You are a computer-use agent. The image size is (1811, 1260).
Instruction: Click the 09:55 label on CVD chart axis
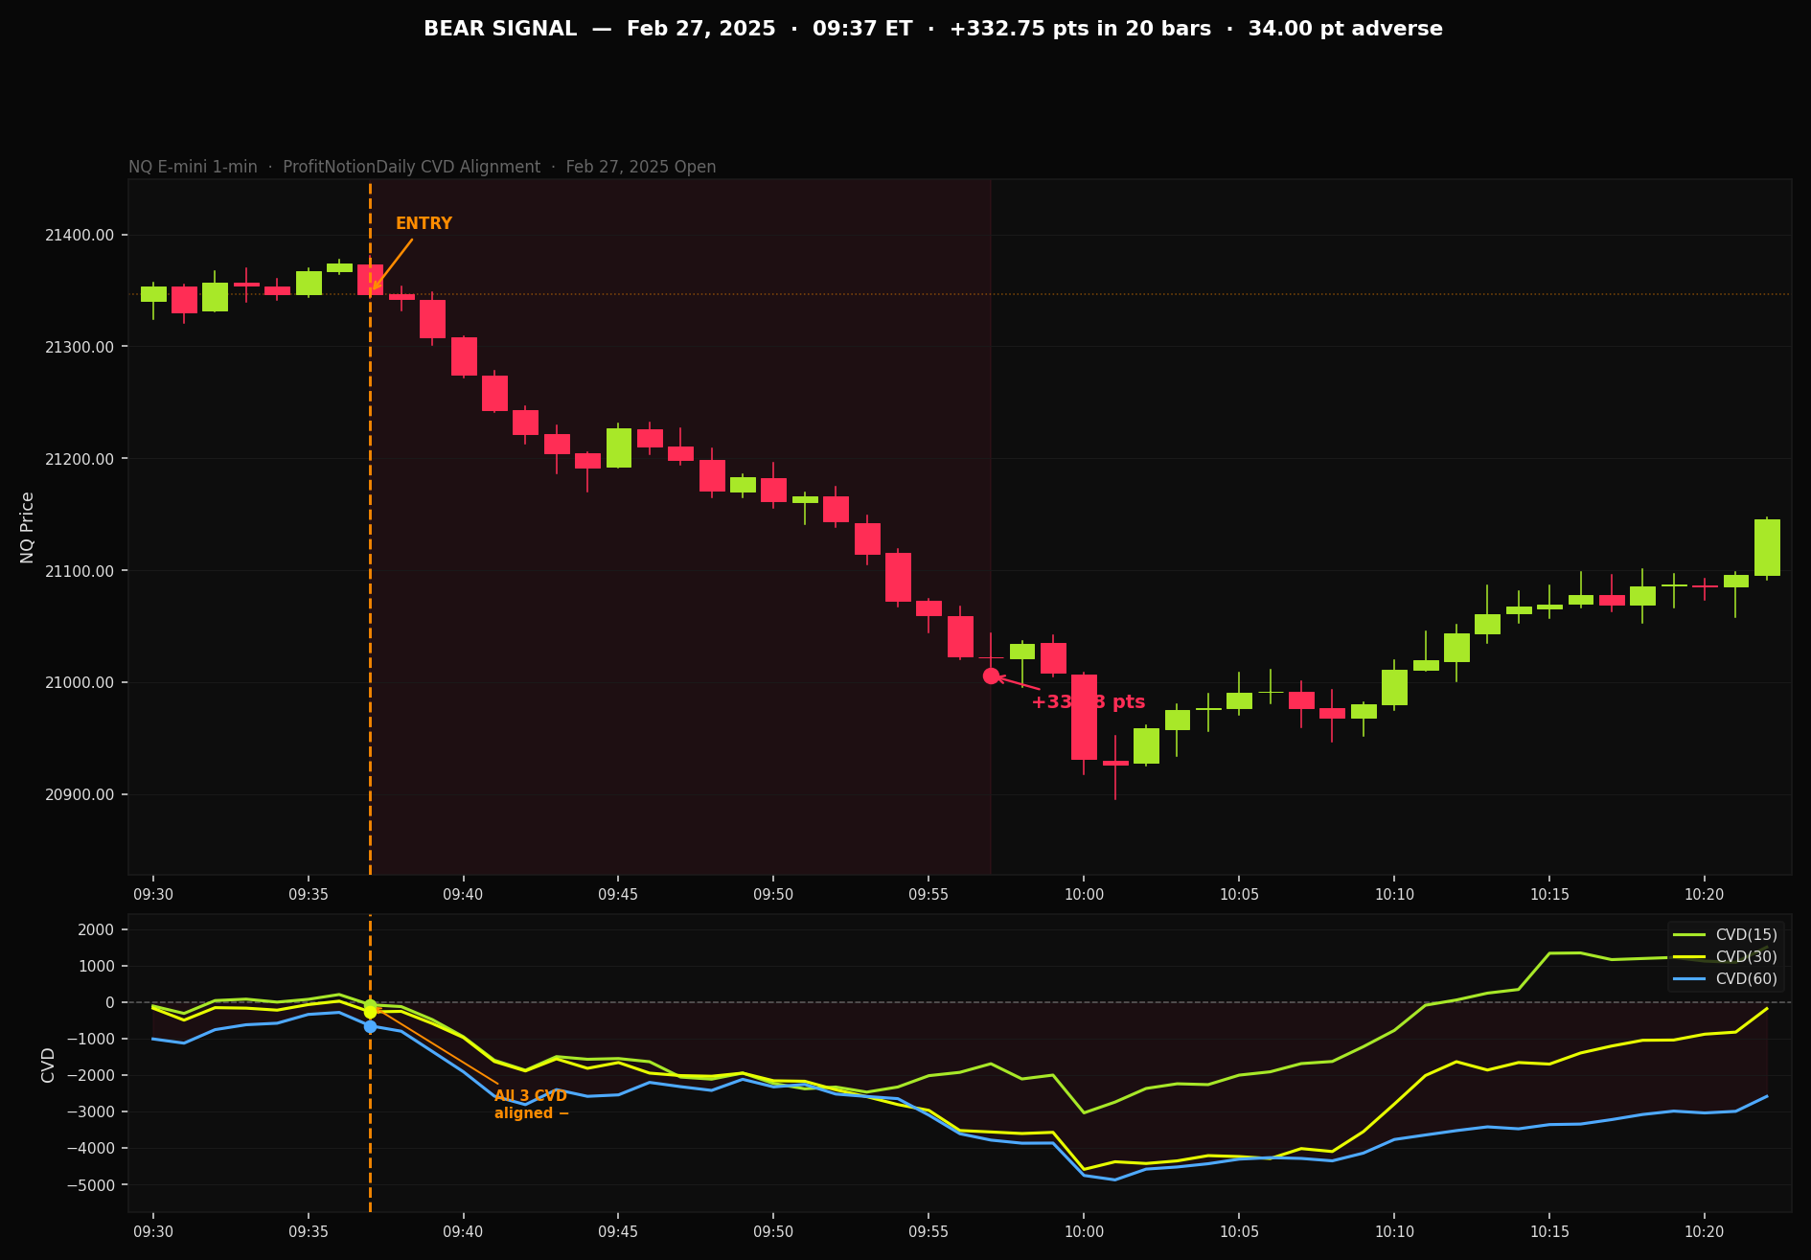(928, 1231)
